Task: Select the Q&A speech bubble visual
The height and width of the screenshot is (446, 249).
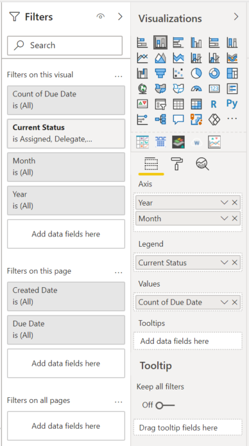Action: (178, 120)
